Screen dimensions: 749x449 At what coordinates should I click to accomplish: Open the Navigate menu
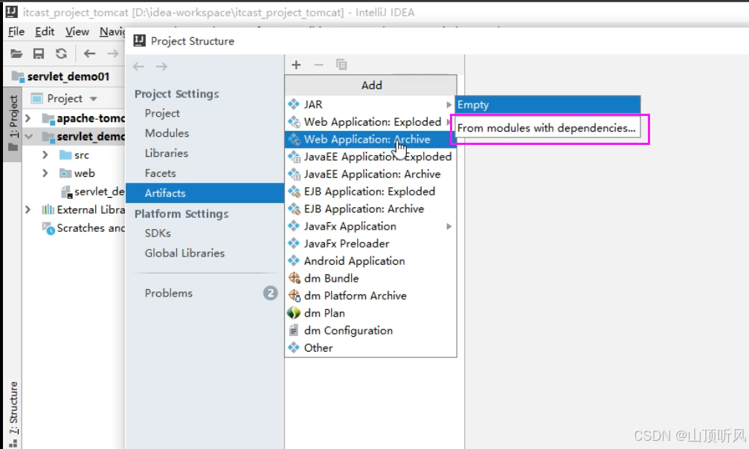[x=112, y=31]
